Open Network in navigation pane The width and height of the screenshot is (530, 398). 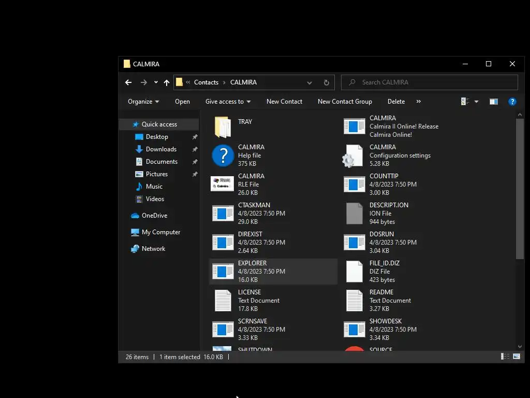pyautogui.click(x=153, y=249)
